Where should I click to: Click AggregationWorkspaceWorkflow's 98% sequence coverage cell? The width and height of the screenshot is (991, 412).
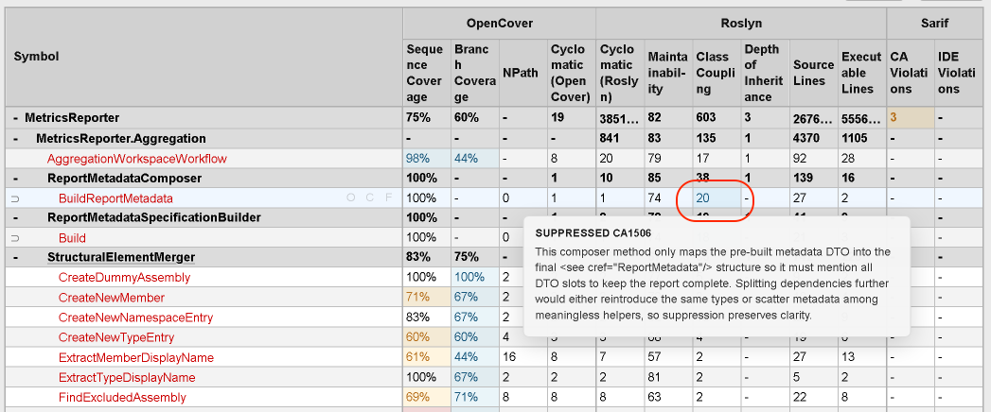(x=425, y=159)
